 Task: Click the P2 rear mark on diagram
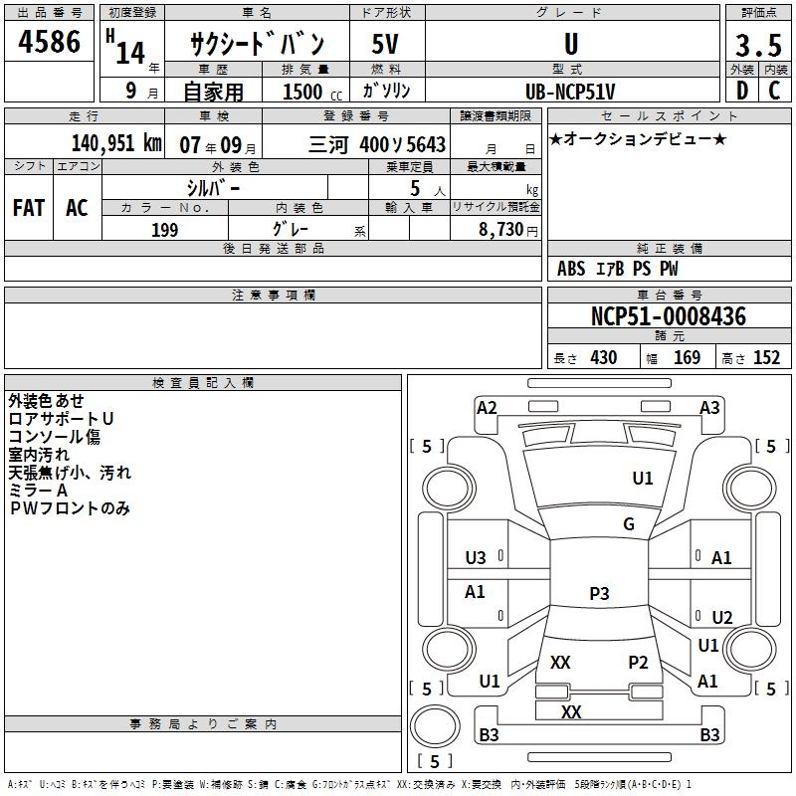coord(638,662)
